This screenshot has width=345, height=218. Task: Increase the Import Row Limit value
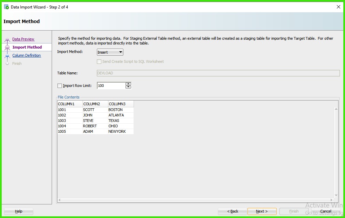pyautogui.click(x=128, y=84)
